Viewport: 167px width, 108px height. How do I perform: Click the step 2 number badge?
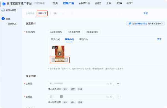click(3, 19)
